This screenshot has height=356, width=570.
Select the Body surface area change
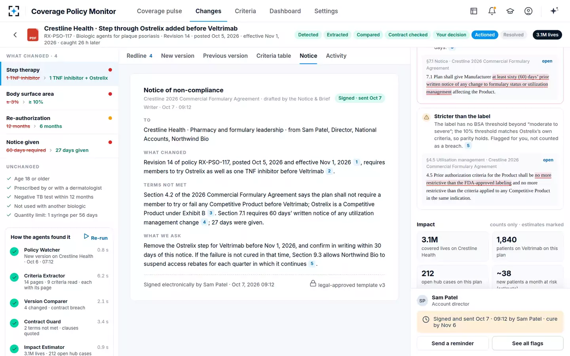59,98
